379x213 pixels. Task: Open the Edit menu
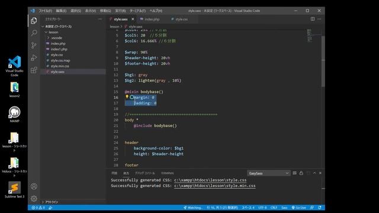61,11
